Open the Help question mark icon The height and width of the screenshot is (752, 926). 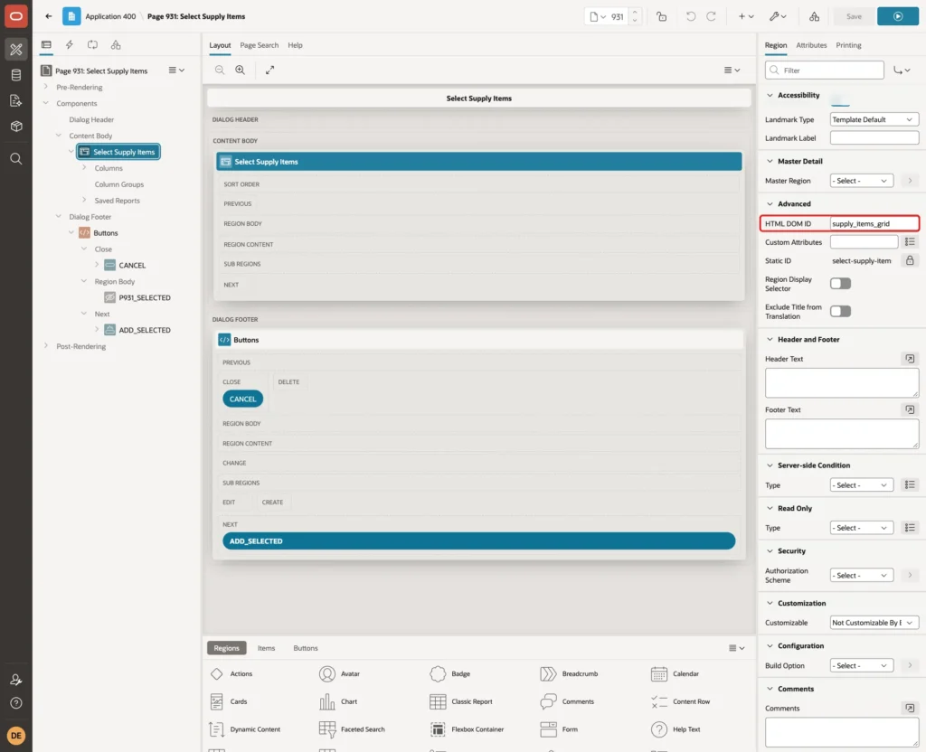[x=16, y=703]
